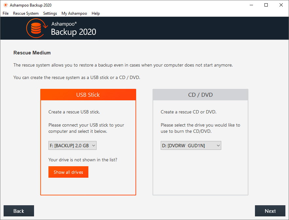The height and width of the screenshot is (220, 289).
Task: Click 'The rescue system allows you to restore' text
Action: (123, 65)
